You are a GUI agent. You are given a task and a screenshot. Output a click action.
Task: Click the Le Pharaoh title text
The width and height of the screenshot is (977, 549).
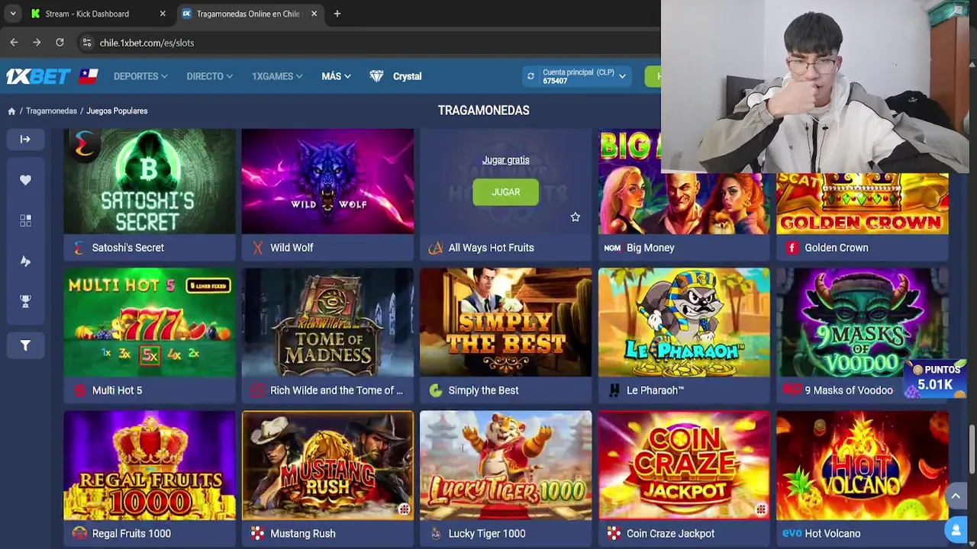pyautogui.click(x=655, y=390)
